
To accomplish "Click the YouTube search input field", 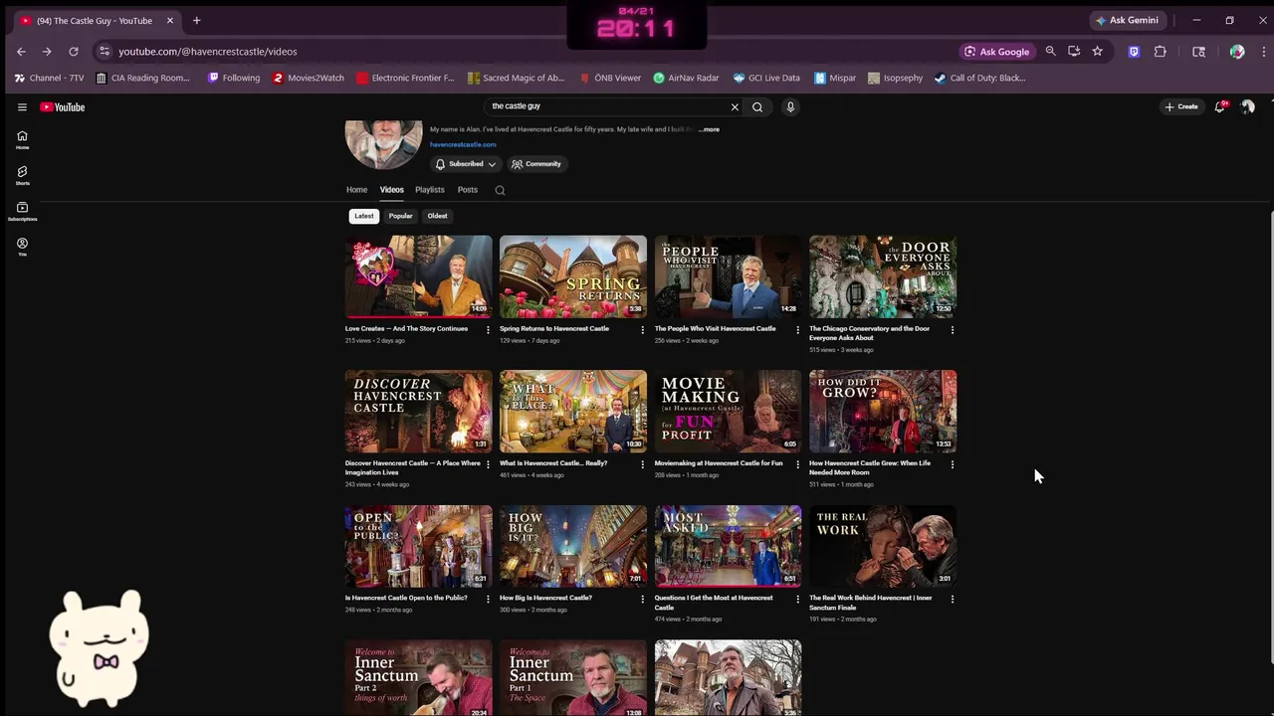I will click(607, 107).
